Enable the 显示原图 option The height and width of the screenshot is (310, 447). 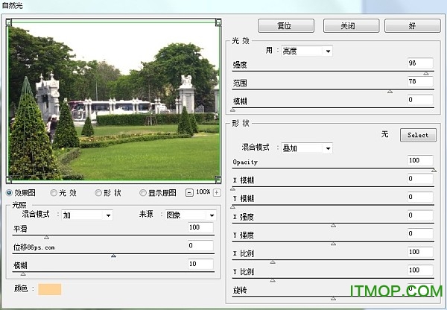[x=143, y=193]
